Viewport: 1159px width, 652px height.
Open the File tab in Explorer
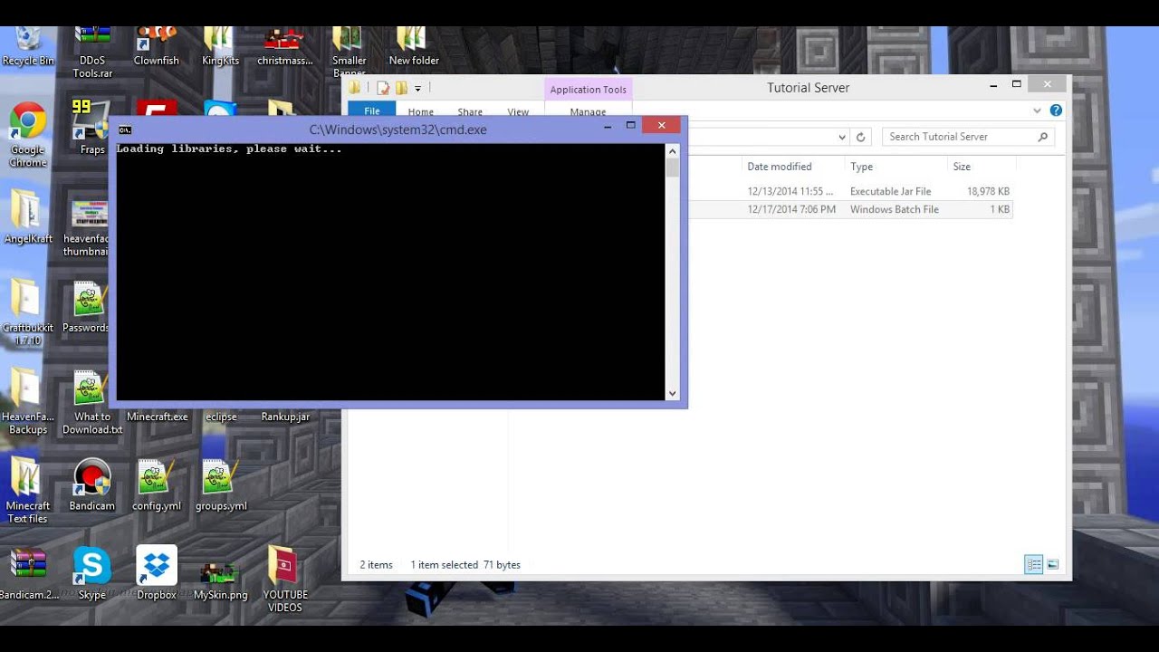pyautogui.click(x=371, y=111)
